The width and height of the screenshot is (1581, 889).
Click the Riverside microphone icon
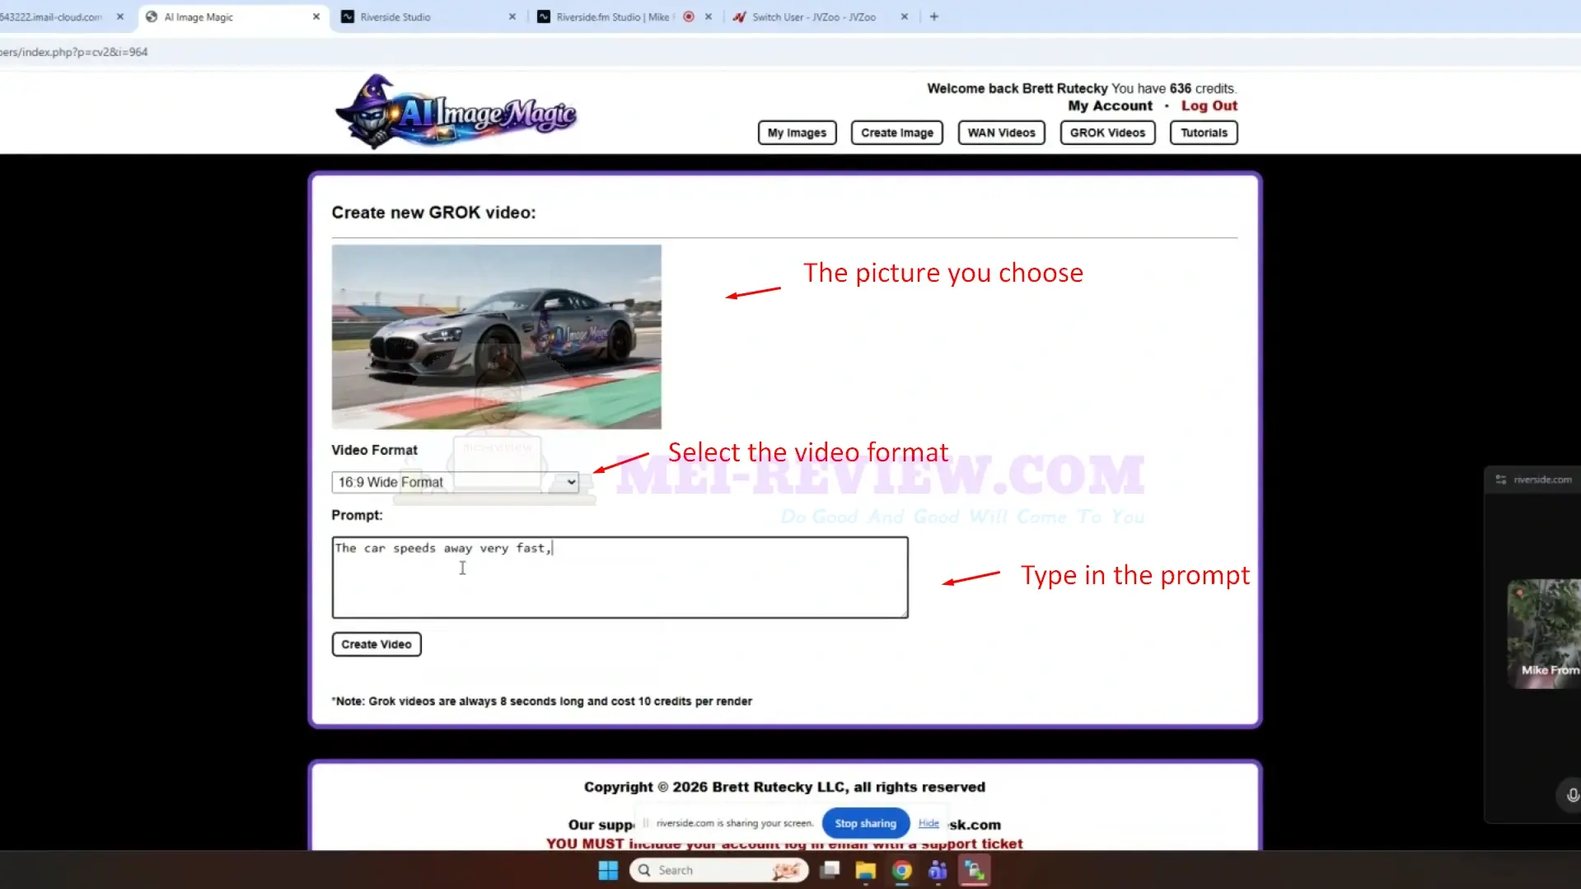tap(1572, 795)
